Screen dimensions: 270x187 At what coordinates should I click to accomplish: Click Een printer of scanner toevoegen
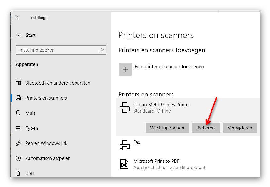[169, 67]
